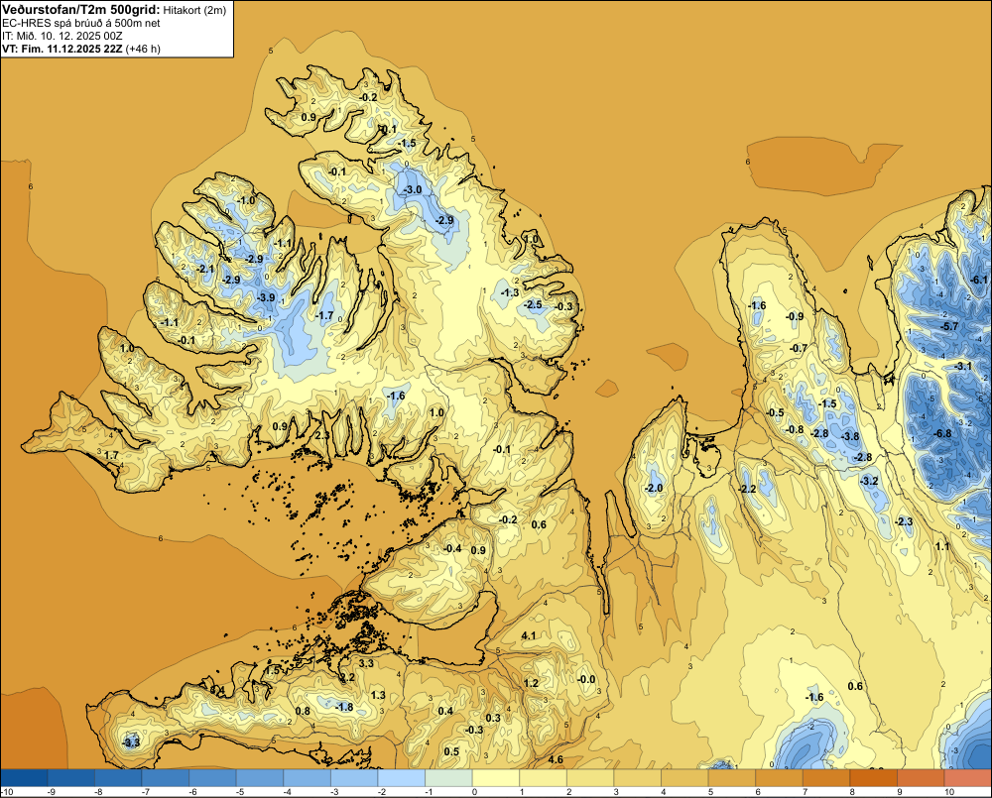
Task: Click the -5.7 temperature label
Action: 949,326
